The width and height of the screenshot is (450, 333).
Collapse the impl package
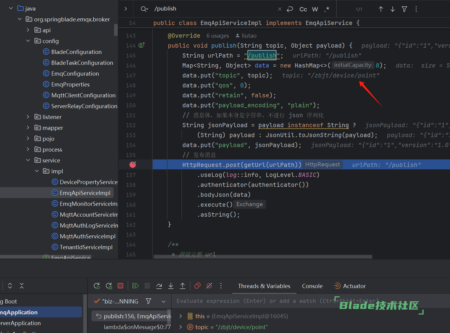click(x=37, y=171)
